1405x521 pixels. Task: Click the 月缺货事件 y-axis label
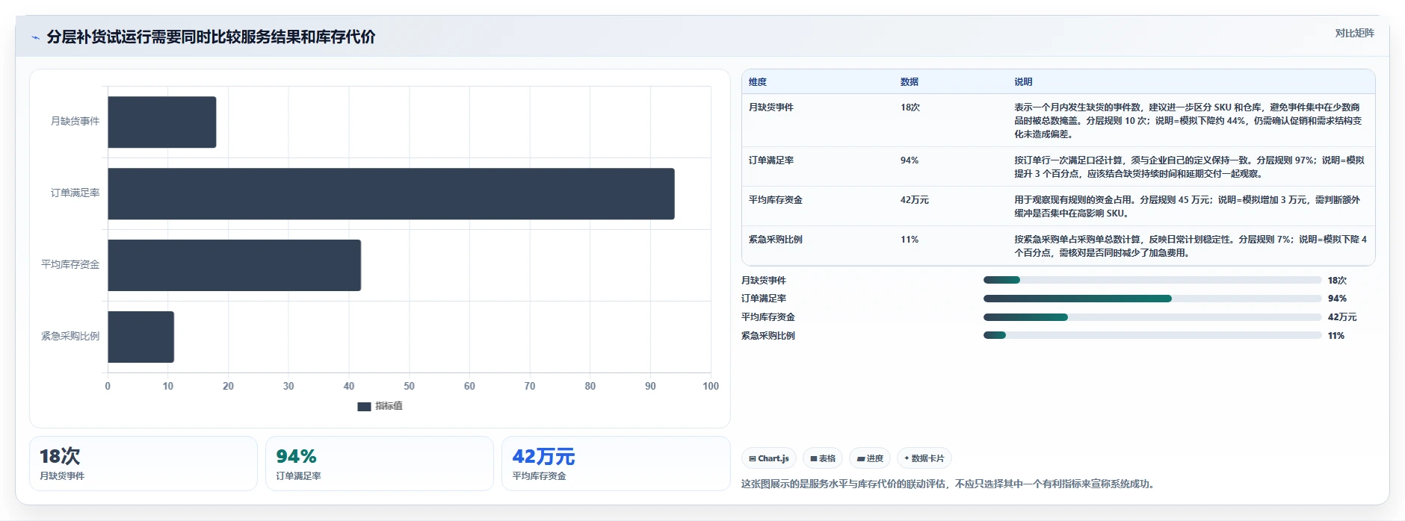[75, 122]
